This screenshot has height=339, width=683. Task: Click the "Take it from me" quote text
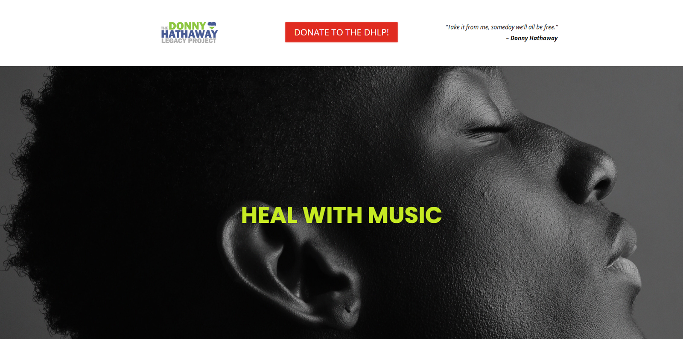(x=502, y=27)
